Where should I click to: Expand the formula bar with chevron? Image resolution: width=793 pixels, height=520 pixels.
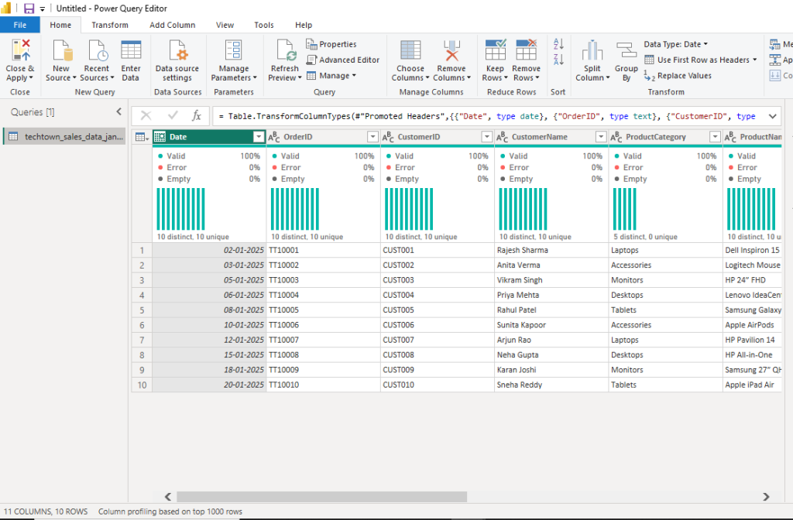pyautogui.click(x=772, y=116)
